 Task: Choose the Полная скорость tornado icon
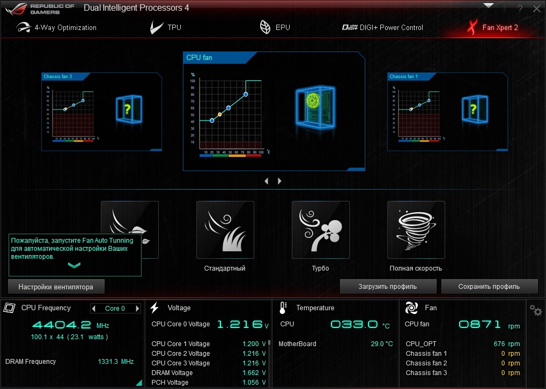tap(416, 230)
